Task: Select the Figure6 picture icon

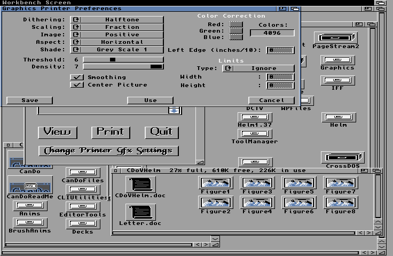Action: [x=299, y=203]
